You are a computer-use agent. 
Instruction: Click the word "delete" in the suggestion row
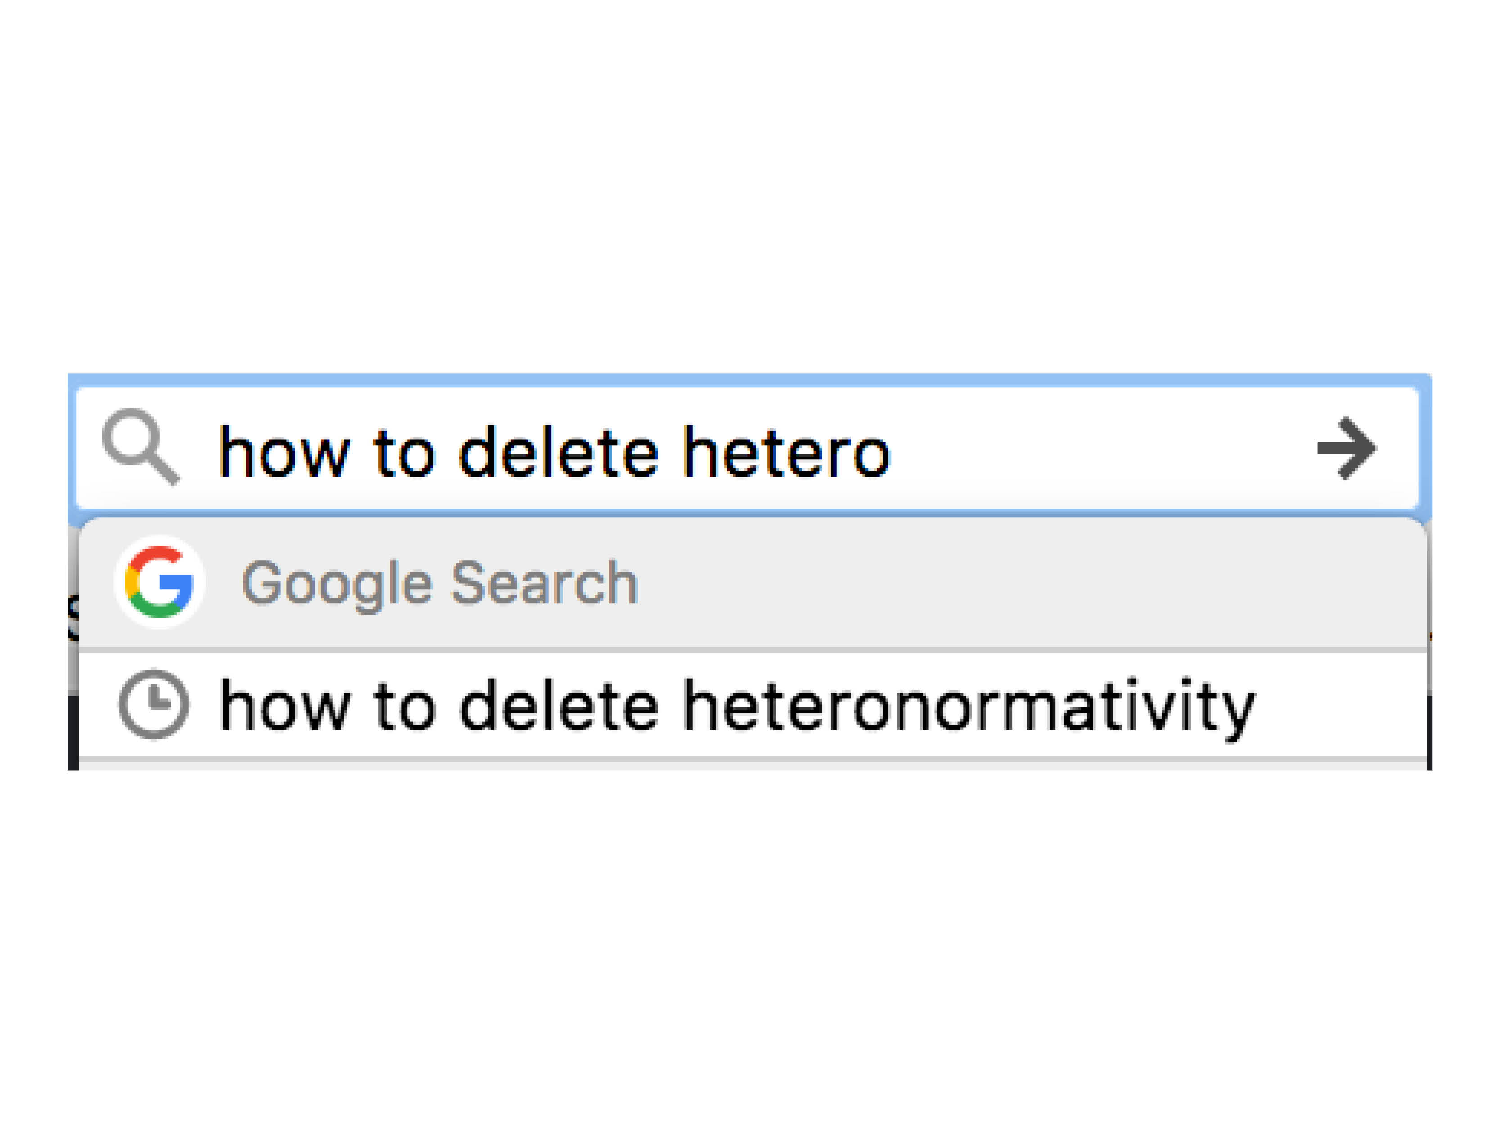[559, 706]
